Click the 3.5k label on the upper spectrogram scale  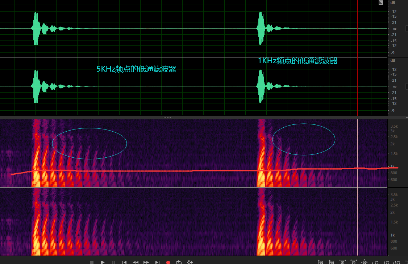click(394, 127)
